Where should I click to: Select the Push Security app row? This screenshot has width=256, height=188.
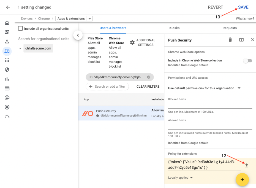121,113
